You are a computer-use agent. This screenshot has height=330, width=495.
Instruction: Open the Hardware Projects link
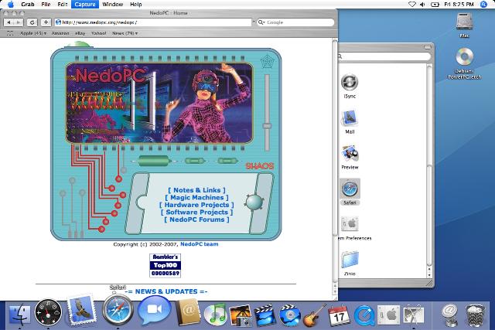click(x=196, y=205)
